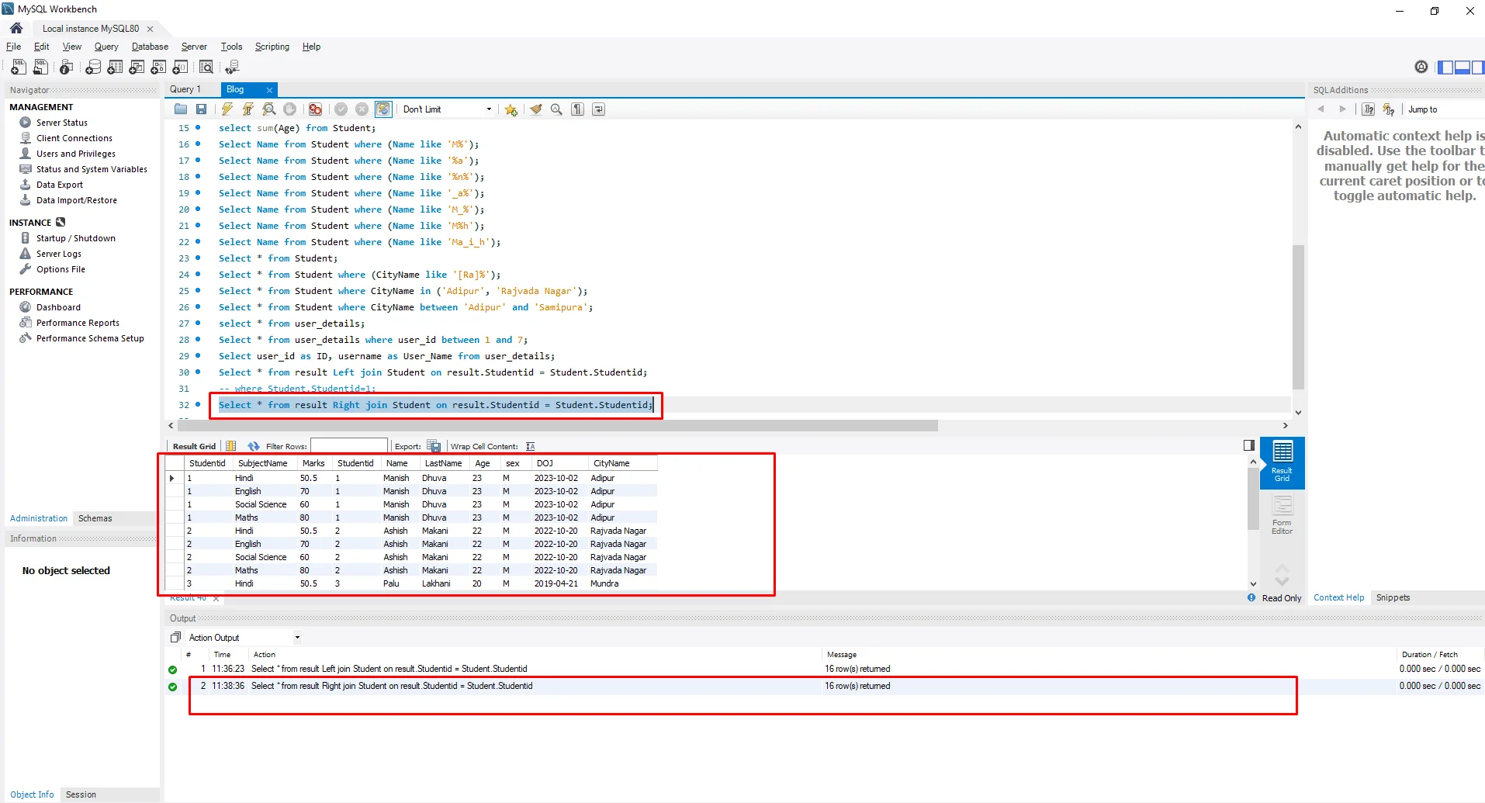
Task: Click the Beautify query broom icon
Action: [535, 109]
